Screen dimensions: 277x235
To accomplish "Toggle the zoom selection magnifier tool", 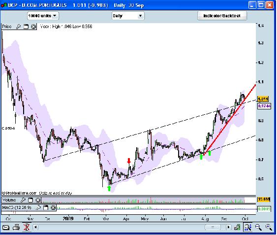I will (248, 227).
